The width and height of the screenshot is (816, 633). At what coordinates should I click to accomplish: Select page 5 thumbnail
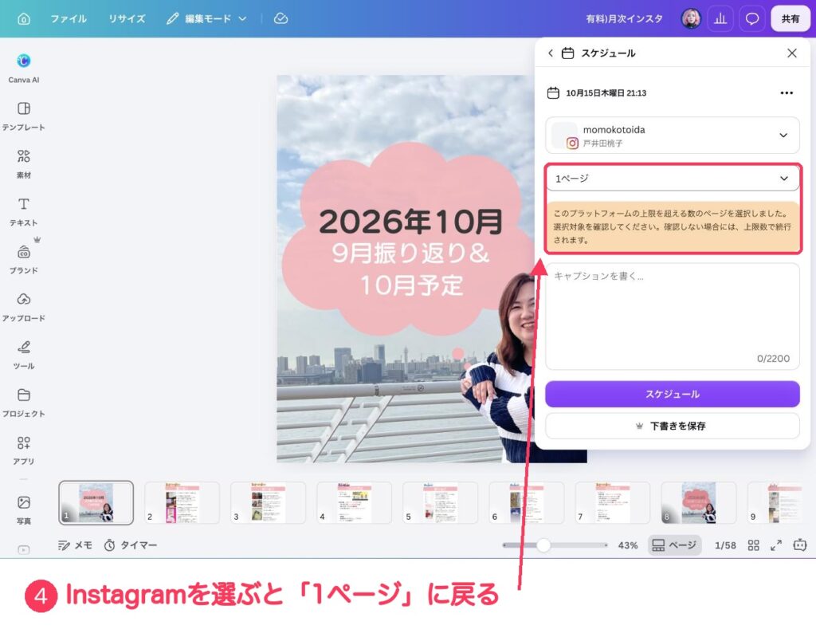(x=440, y=502)
